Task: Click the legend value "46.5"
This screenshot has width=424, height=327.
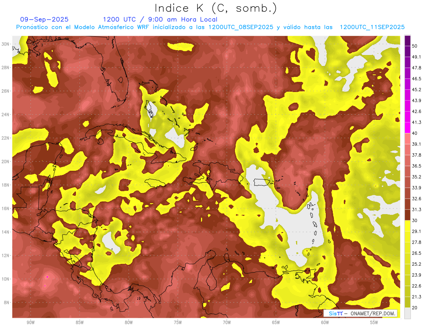Action: tap(417, 79)
